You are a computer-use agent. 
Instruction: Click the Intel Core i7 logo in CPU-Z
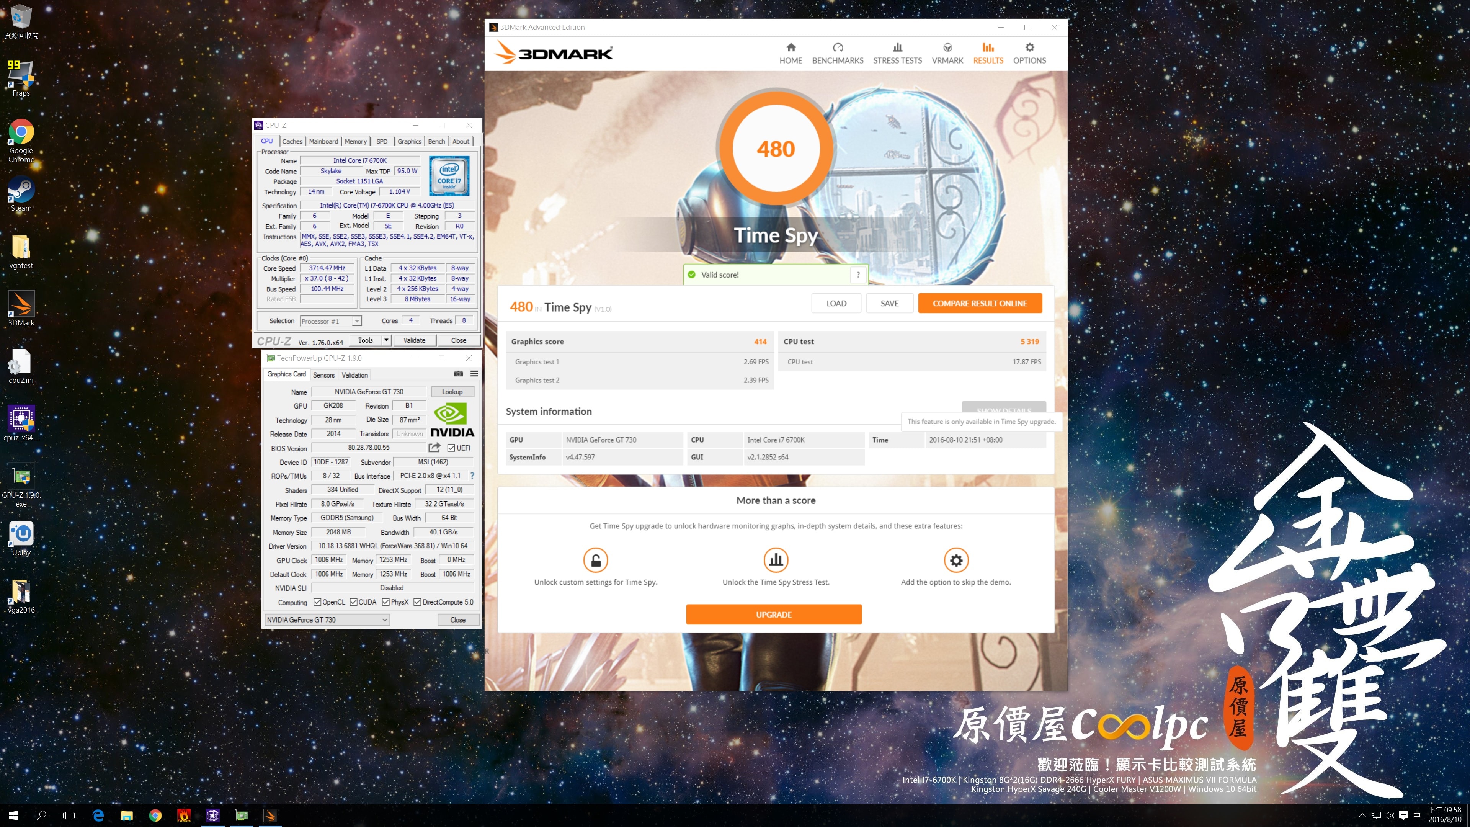(450, 176)
